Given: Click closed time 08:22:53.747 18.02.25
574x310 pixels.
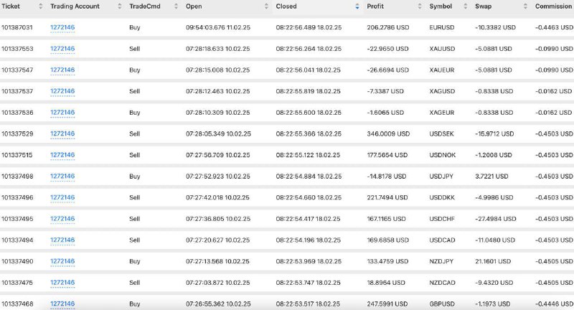Looking at the screenshot, I should pos(309,282).
